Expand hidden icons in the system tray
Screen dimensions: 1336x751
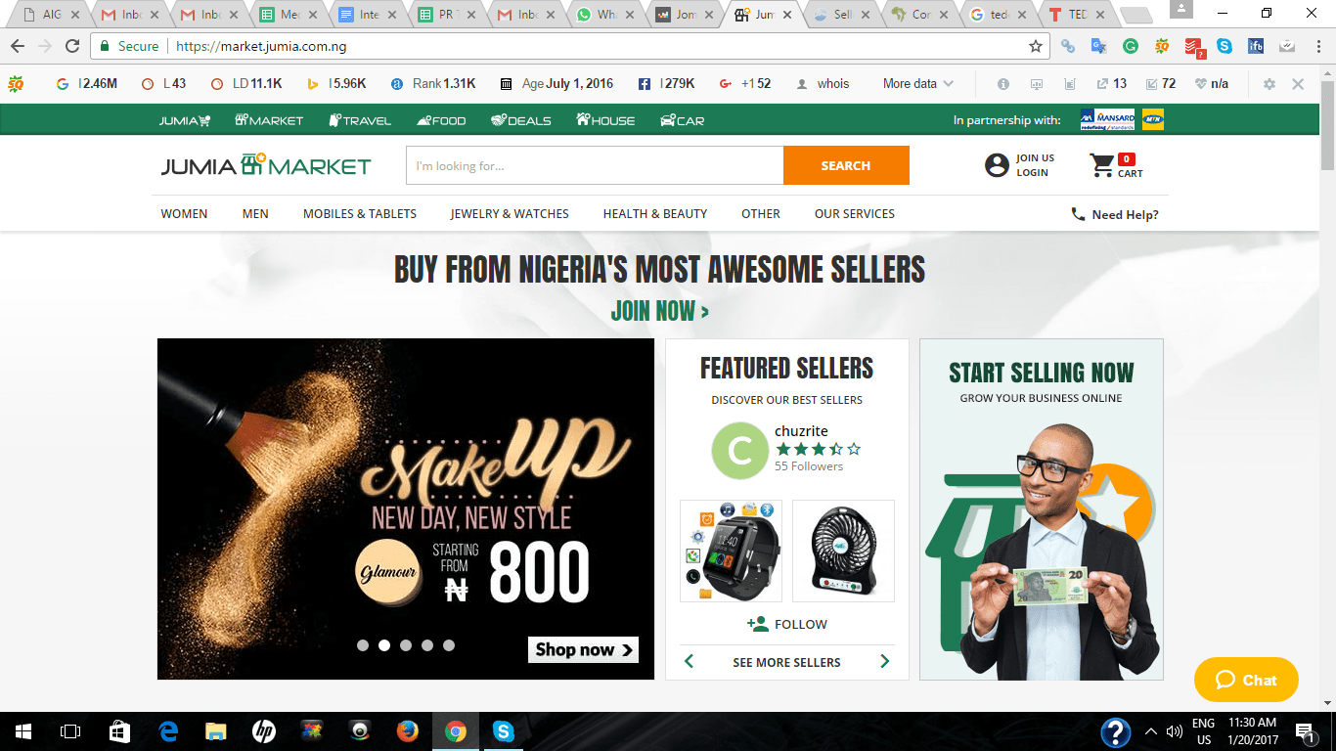pyautogui.click(x=1150, y=730)
